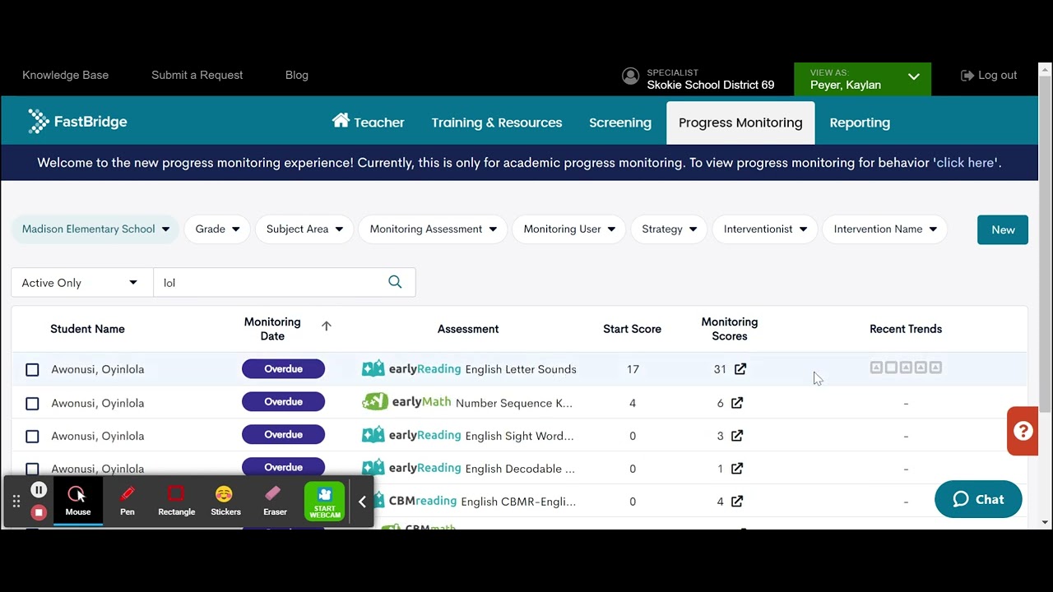Go to the Teacher tab

tap(368, 123)
